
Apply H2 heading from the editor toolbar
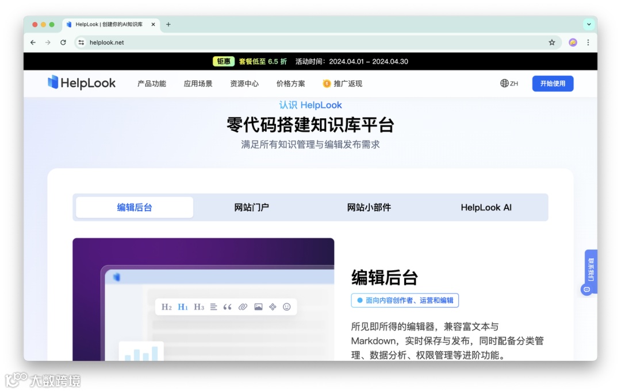coord(167,307)
